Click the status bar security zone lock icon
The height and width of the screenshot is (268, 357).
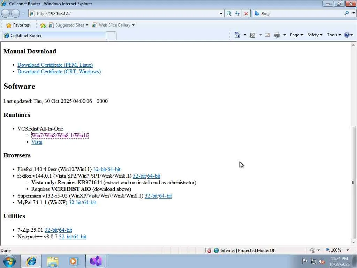pos(312,250)
